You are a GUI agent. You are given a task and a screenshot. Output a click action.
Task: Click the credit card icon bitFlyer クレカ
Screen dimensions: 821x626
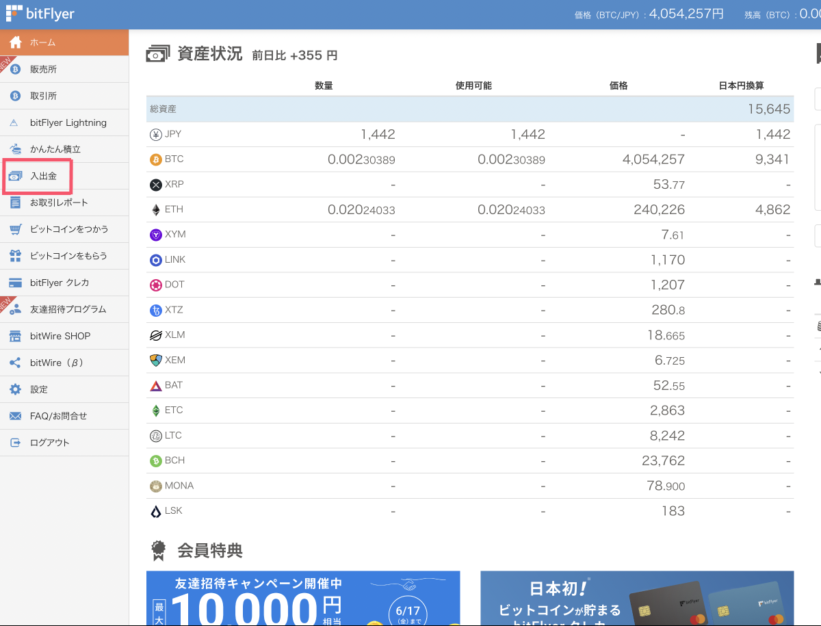15,283
